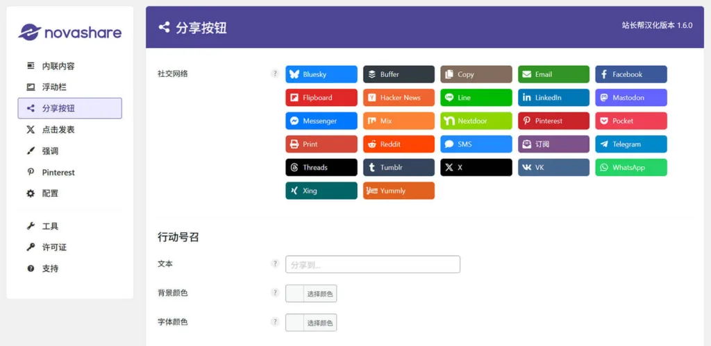Viewport: 711px width, 346px height.
Task: Toggle the Bluesky share network
Action: click(321, 74)
